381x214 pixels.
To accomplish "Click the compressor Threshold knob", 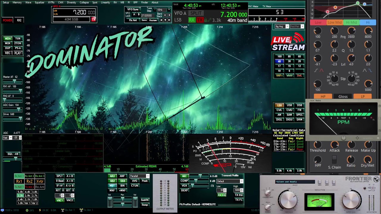I will point(318,144).
